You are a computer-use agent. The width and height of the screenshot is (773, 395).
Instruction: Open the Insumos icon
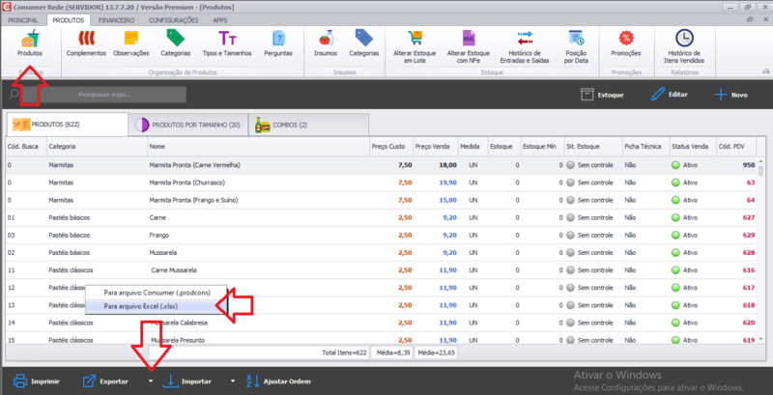tap(326, 43)
